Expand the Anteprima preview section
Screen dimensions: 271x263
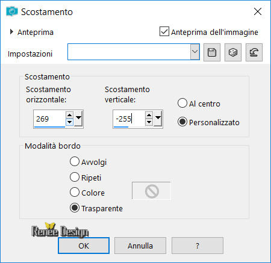tap(11, 32)
